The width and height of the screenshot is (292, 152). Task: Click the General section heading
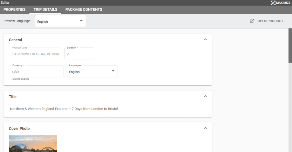[15, 40]
